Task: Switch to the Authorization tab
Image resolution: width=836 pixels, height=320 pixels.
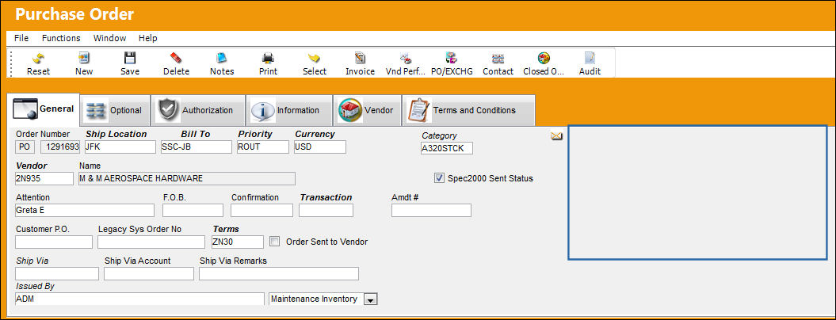Action: [x=198, y=110]
